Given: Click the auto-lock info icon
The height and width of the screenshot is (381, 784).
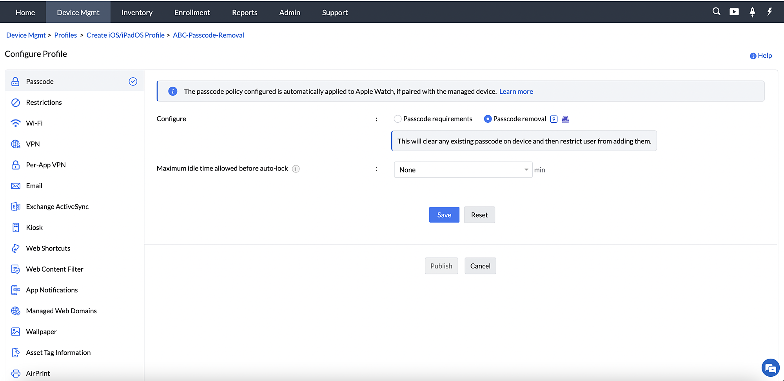Looking at the screenshot, I should point(296,169).
